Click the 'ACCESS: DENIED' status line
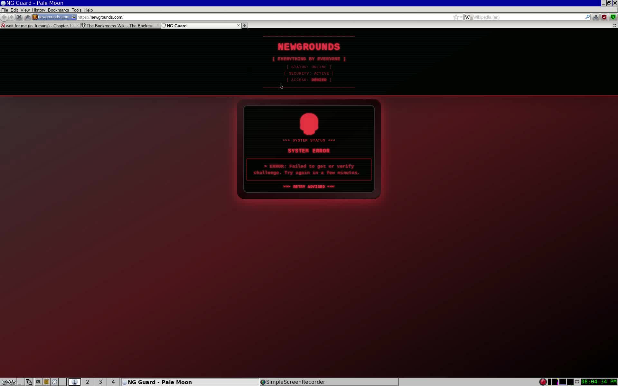The image size is (618, 386). tap(309, 80)
